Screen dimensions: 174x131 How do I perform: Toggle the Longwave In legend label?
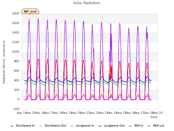click(85, 126)
